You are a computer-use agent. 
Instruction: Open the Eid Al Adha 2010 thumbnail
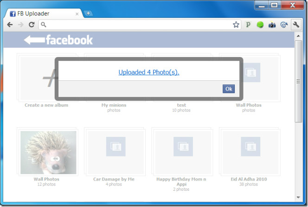[250, 152]
